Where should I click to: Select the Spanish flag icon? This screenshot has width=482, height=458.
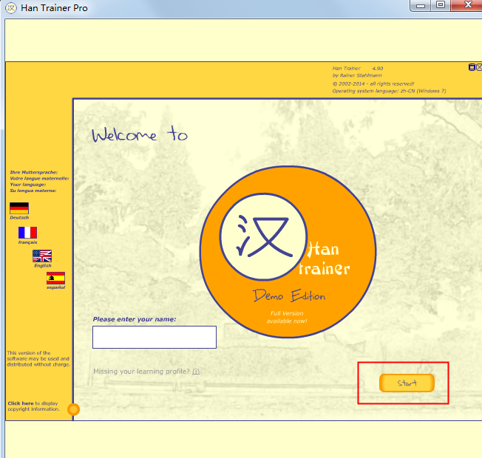click(55, 278)
